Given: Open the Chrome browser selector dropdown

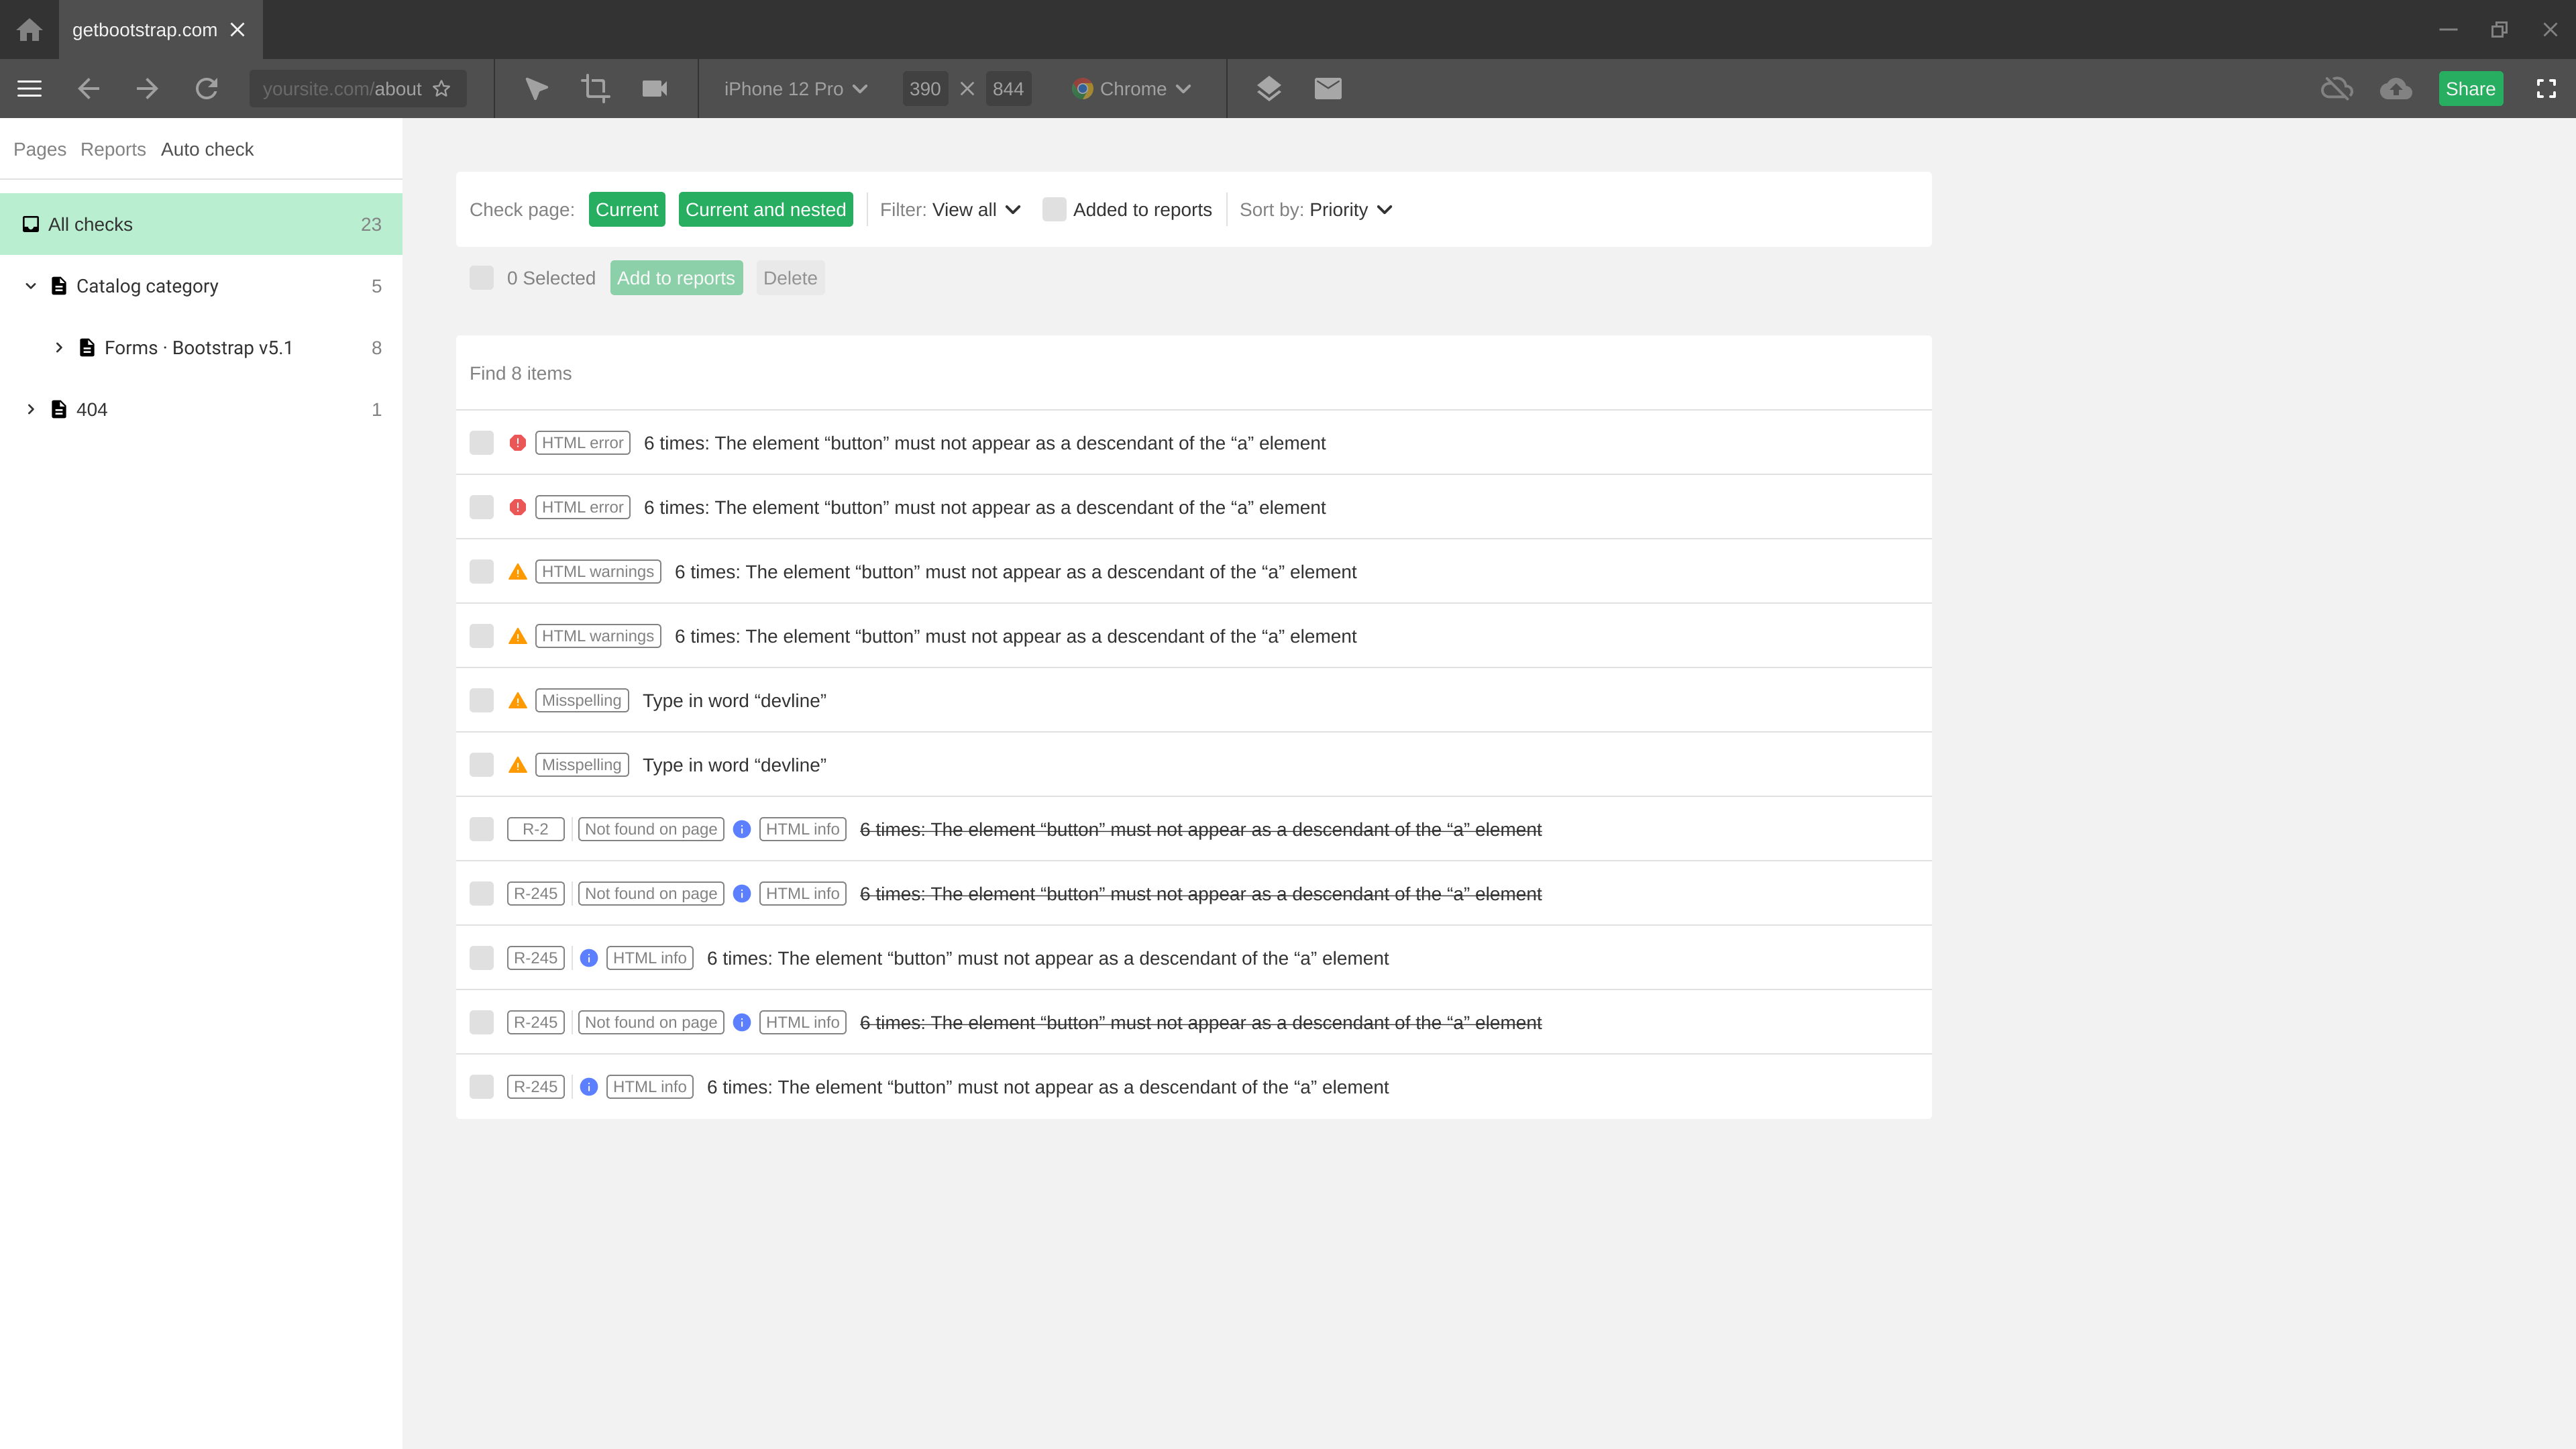Looking at the screenshot, I should tap(1133, 88).
